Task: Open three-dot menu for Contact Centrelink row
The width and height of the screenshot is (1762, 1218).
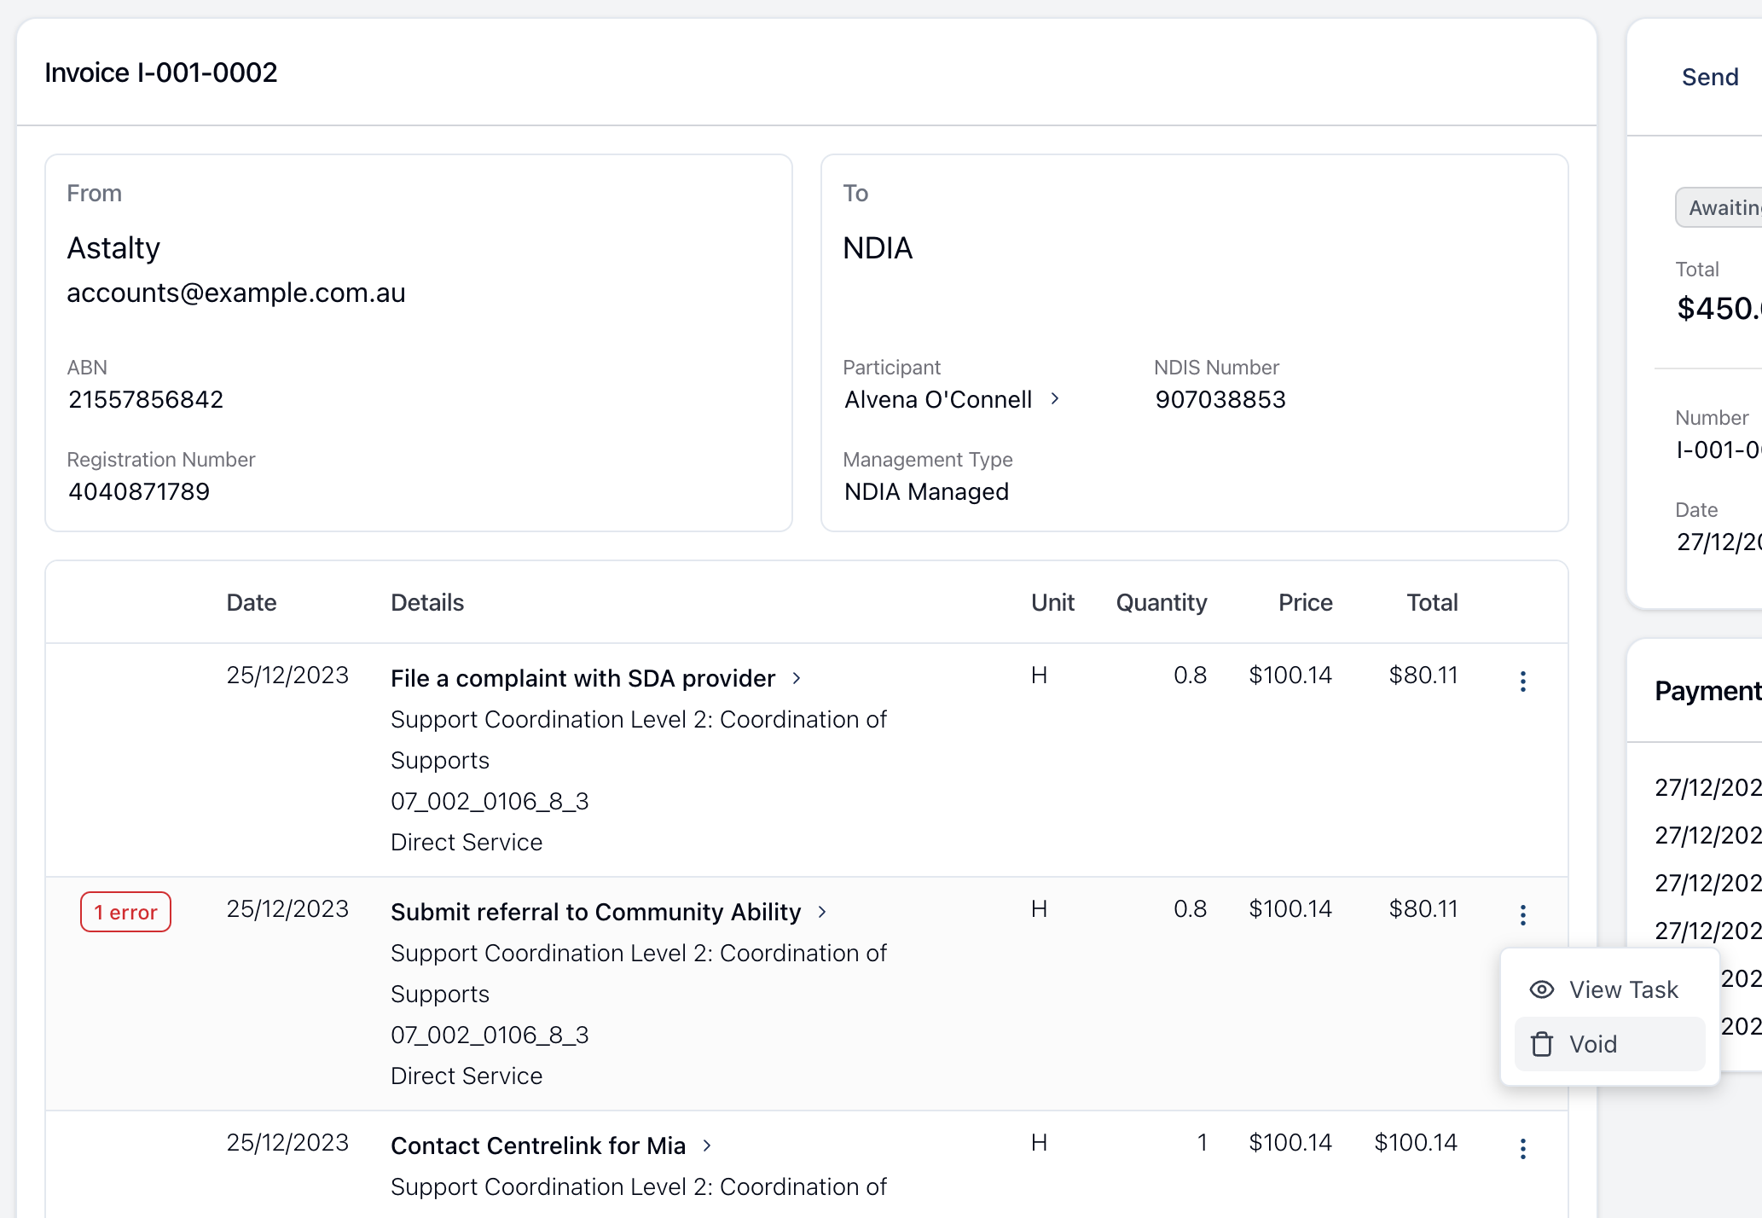Action: (1522, 1148)
